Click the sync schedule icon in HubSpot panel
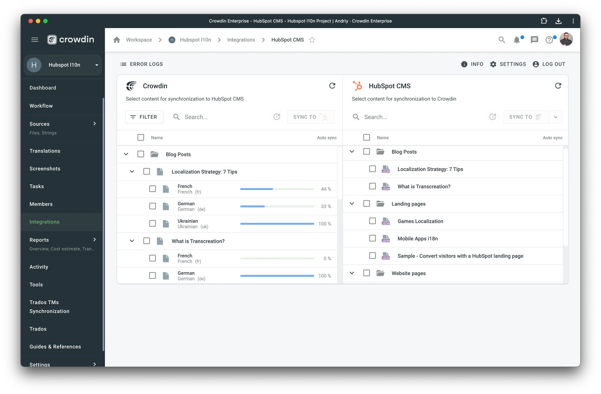Viewport: 601px width, 394px height. pyautogui.click(x=493, y=117)
